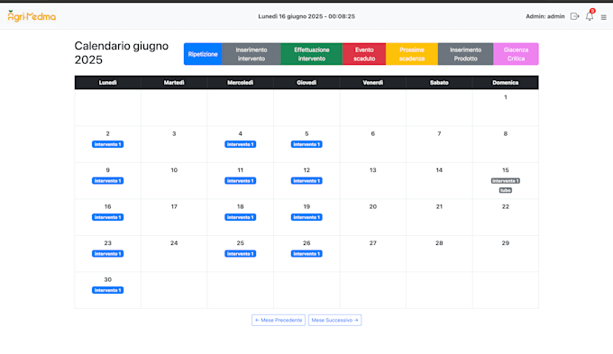
Task: Open intervento 1 on June 9
Action: point(107,181)
